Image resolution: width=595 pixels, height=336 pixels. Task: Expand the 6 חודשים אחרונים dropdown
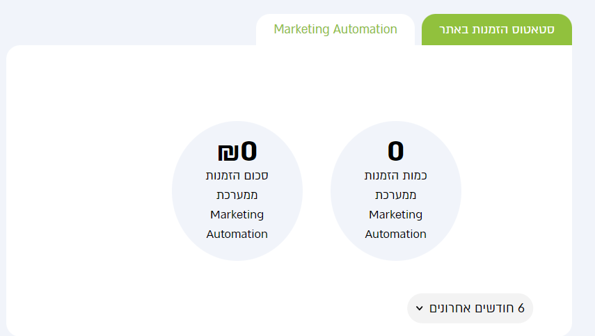470,308
